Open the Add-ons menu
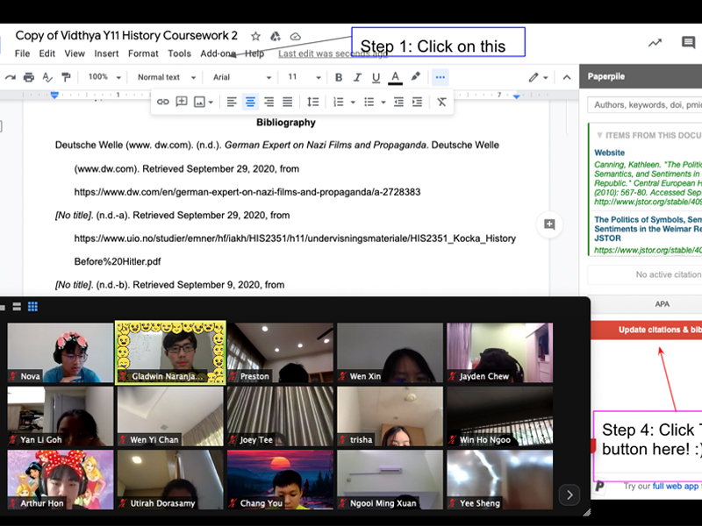The image size is (702, 526). coord(218,53)
